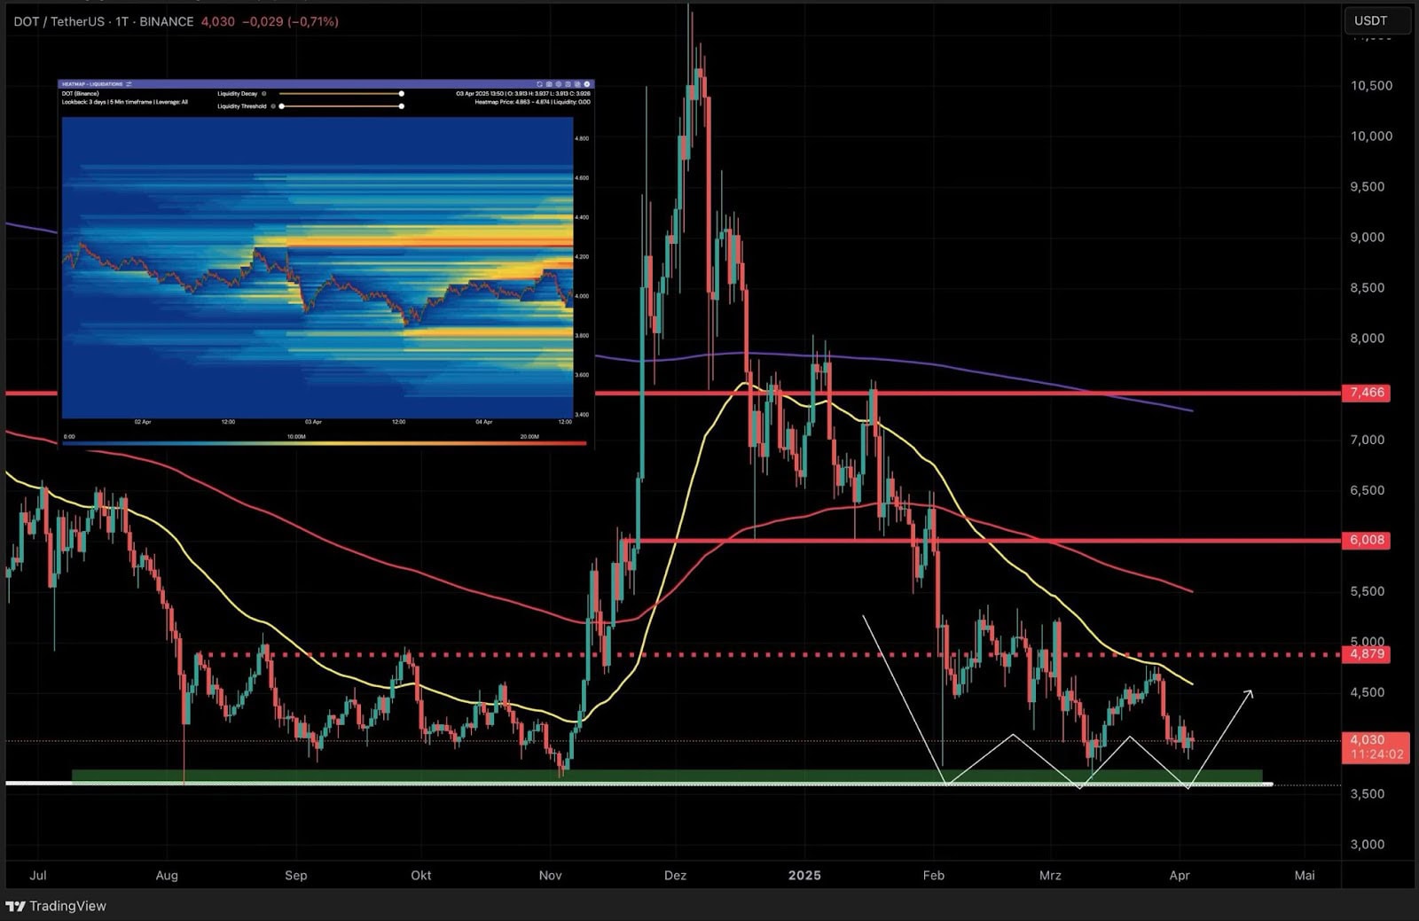
Task: Click the swap settings icon beside Heatmap - Liquidations
Action: (x=129, y=84)
